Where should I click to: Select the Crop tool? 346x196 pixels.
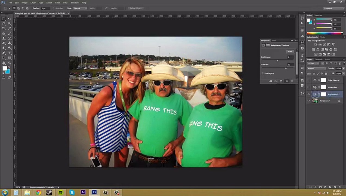point(4,29)
